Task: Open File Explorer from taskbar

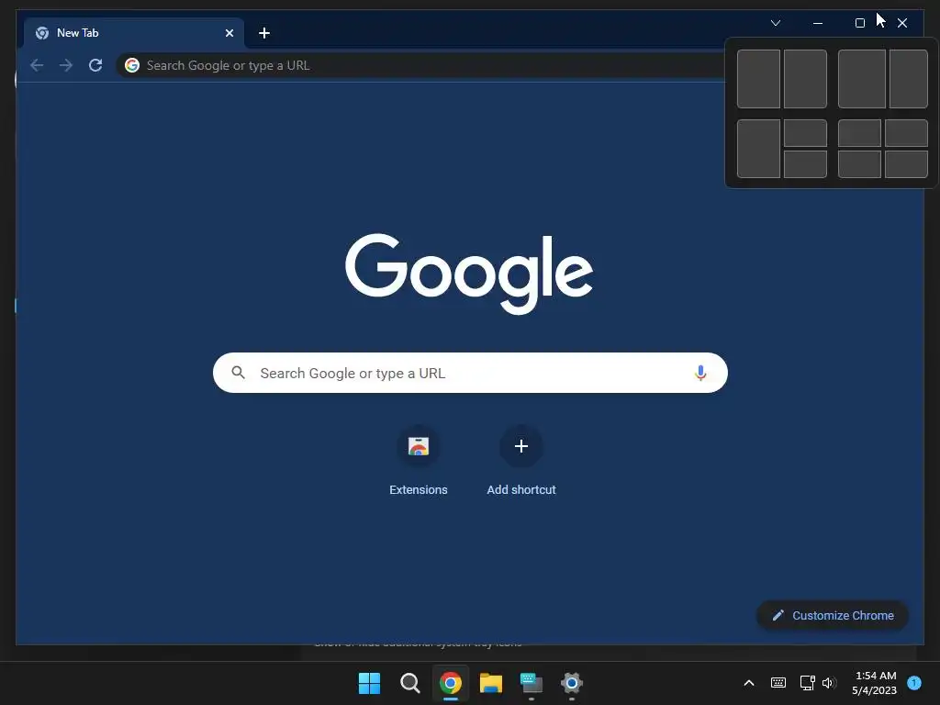Action: click(x=491, y=683)
